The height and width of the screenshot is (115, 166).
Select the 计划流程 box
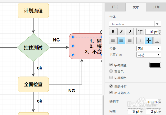[33, 10]
